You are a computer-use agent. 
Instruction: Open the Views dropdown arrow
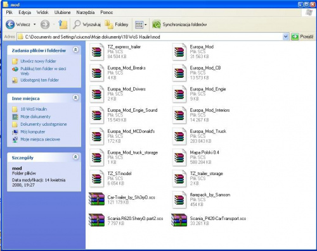point(146,25)
